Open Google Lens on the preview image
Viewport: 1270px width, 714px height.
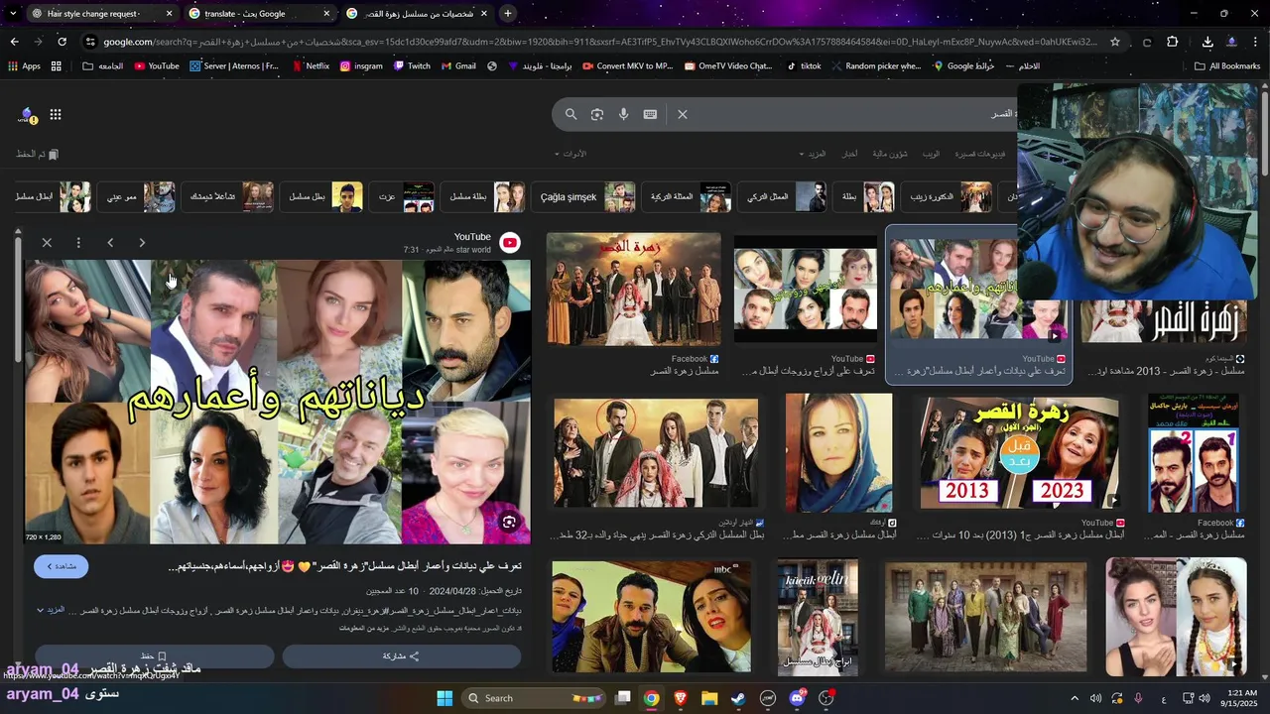coord(509,523)
